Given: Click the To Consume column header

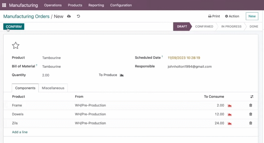Looking at the screenshot, I should 214,97.
